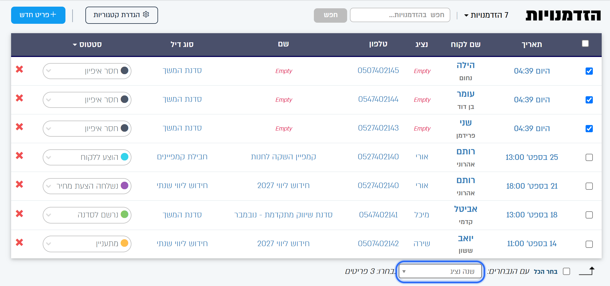Toggle the header select-all checkbox
610x286 pixels.
coord(585,43)
